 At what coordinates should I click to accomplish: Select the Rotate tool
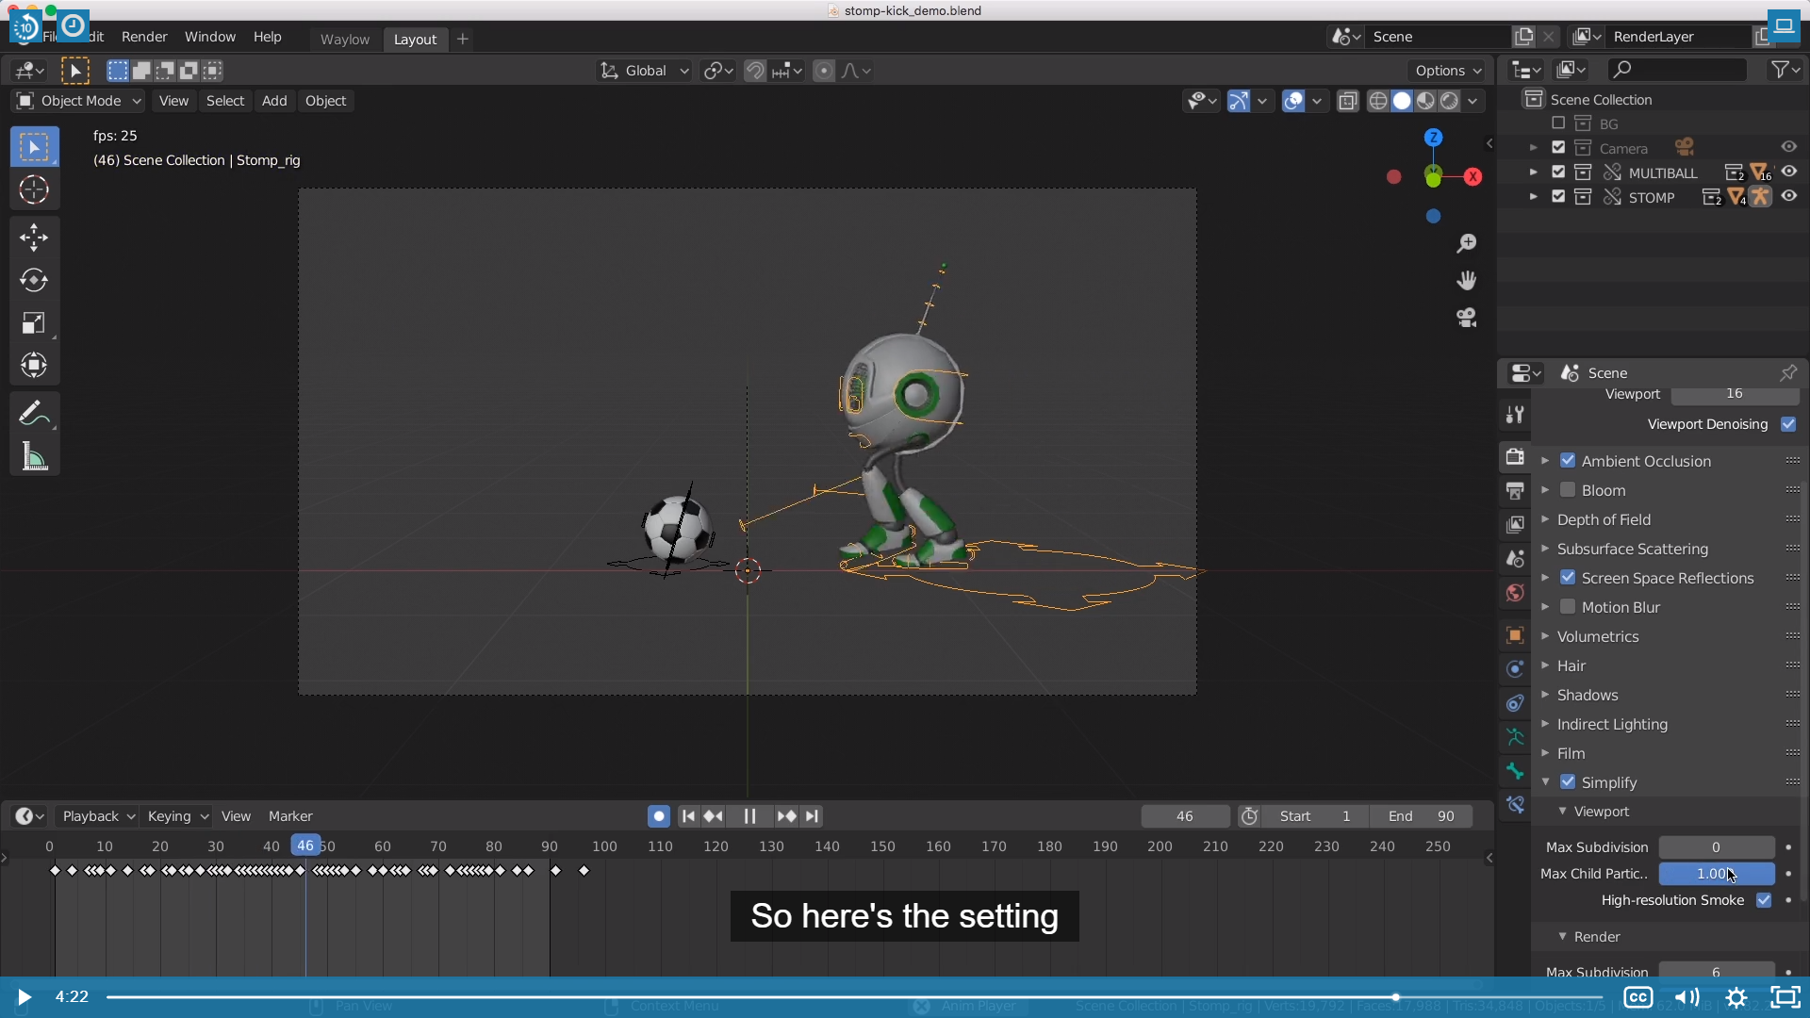coord(34,280)
